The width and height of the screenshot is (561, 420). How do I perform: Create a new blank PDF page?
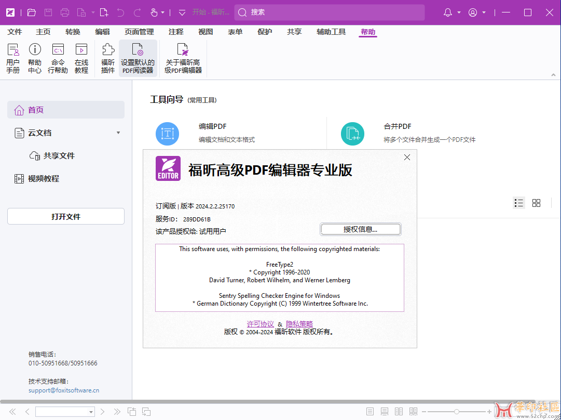click(x=104, y=12)
